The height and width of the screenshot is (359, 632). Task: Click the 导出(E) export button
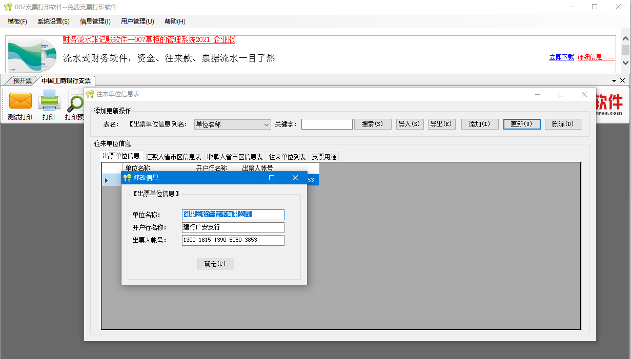click(x=441, y=124)
